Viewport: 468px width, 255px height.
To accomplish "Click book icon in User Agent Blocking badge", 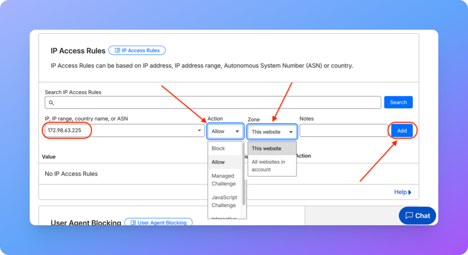I will (x=133, y=223).
